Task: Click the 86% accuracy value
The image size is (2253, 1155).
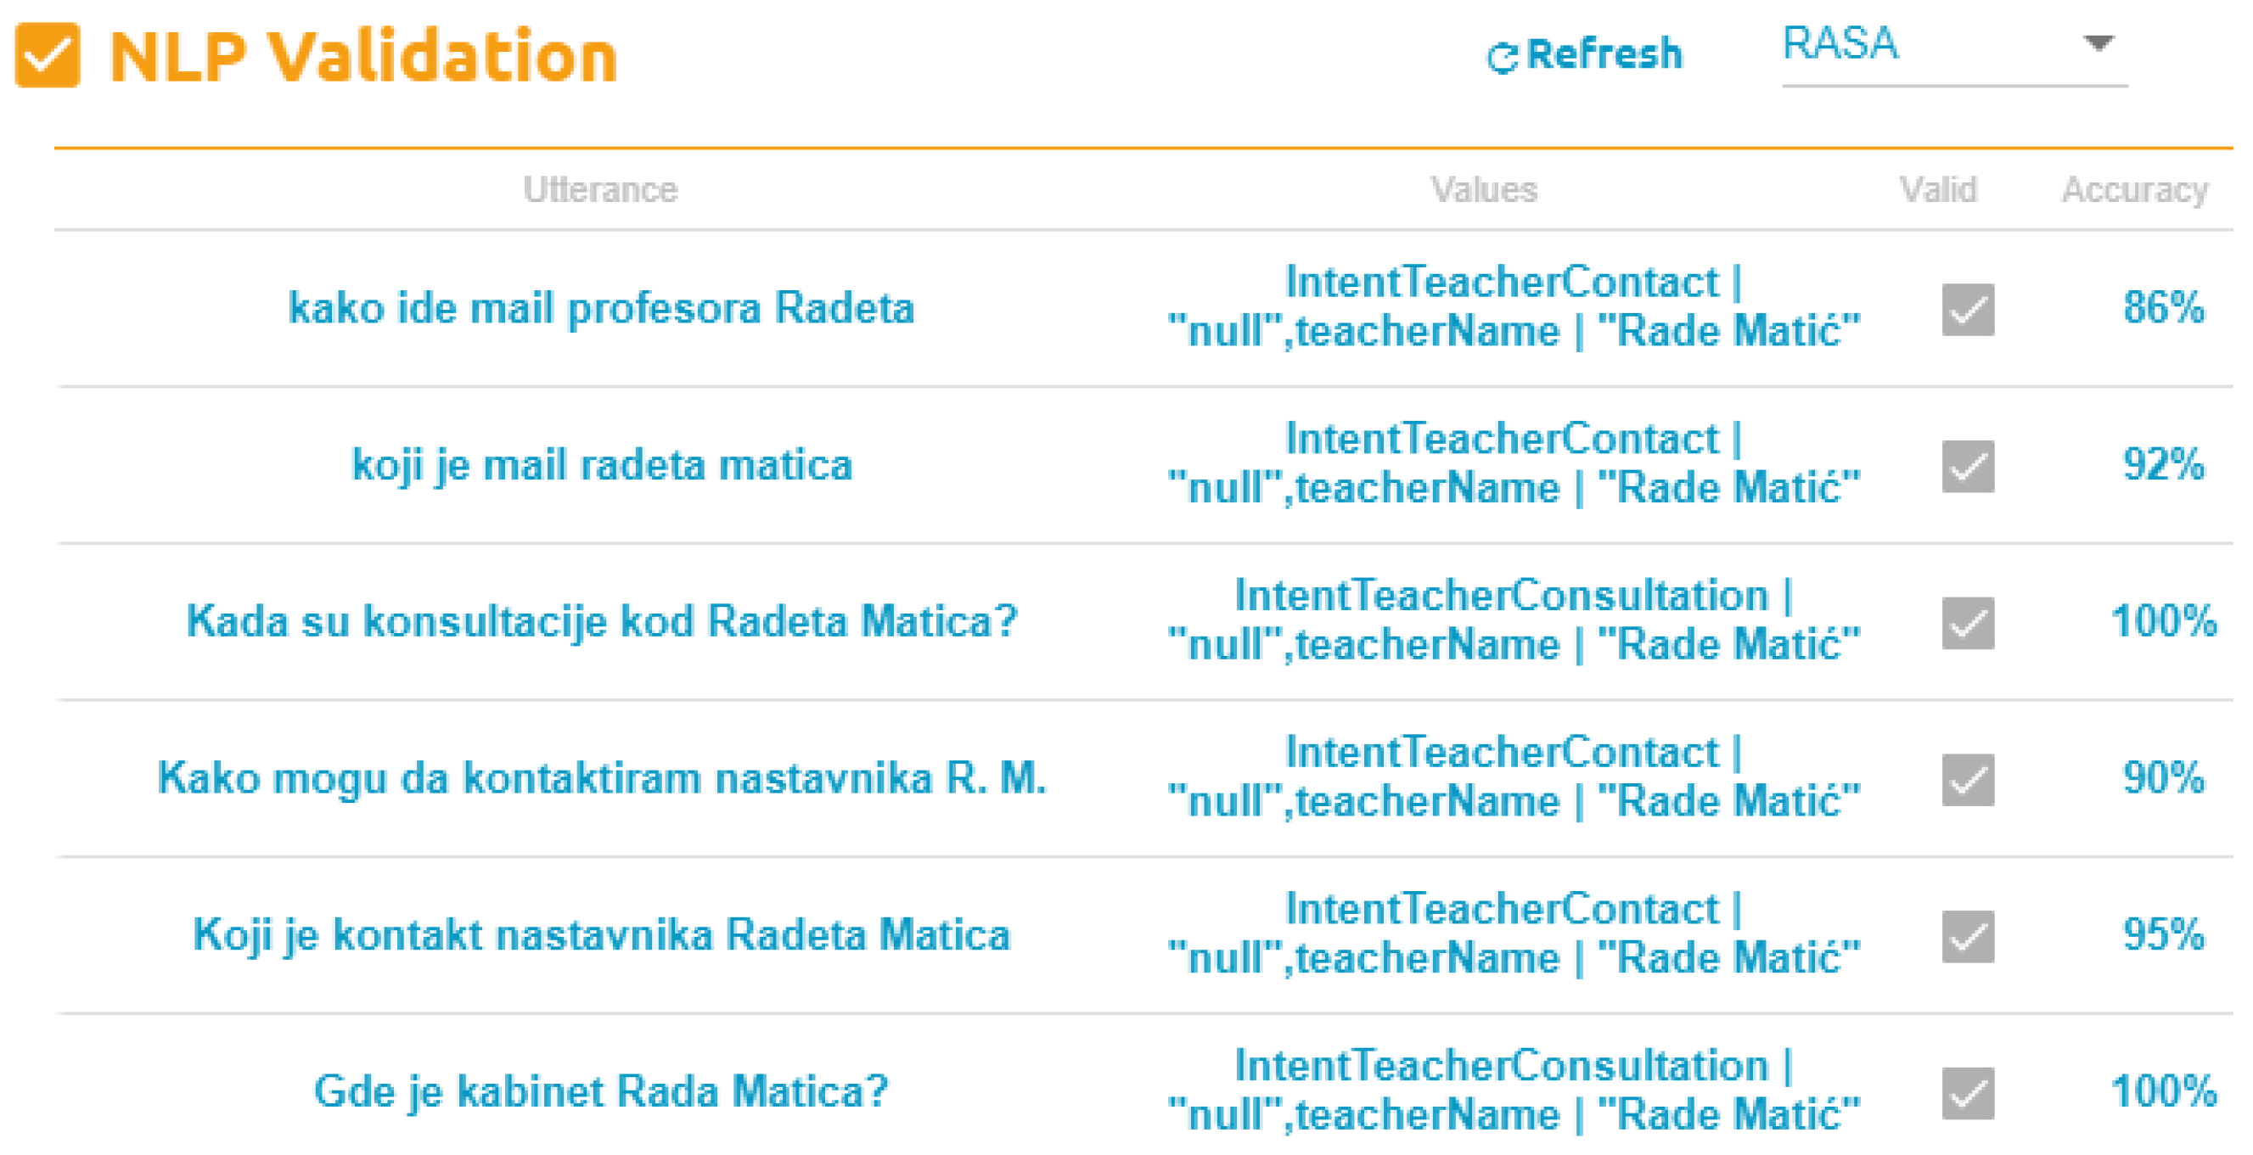Action: (2163, 308)
